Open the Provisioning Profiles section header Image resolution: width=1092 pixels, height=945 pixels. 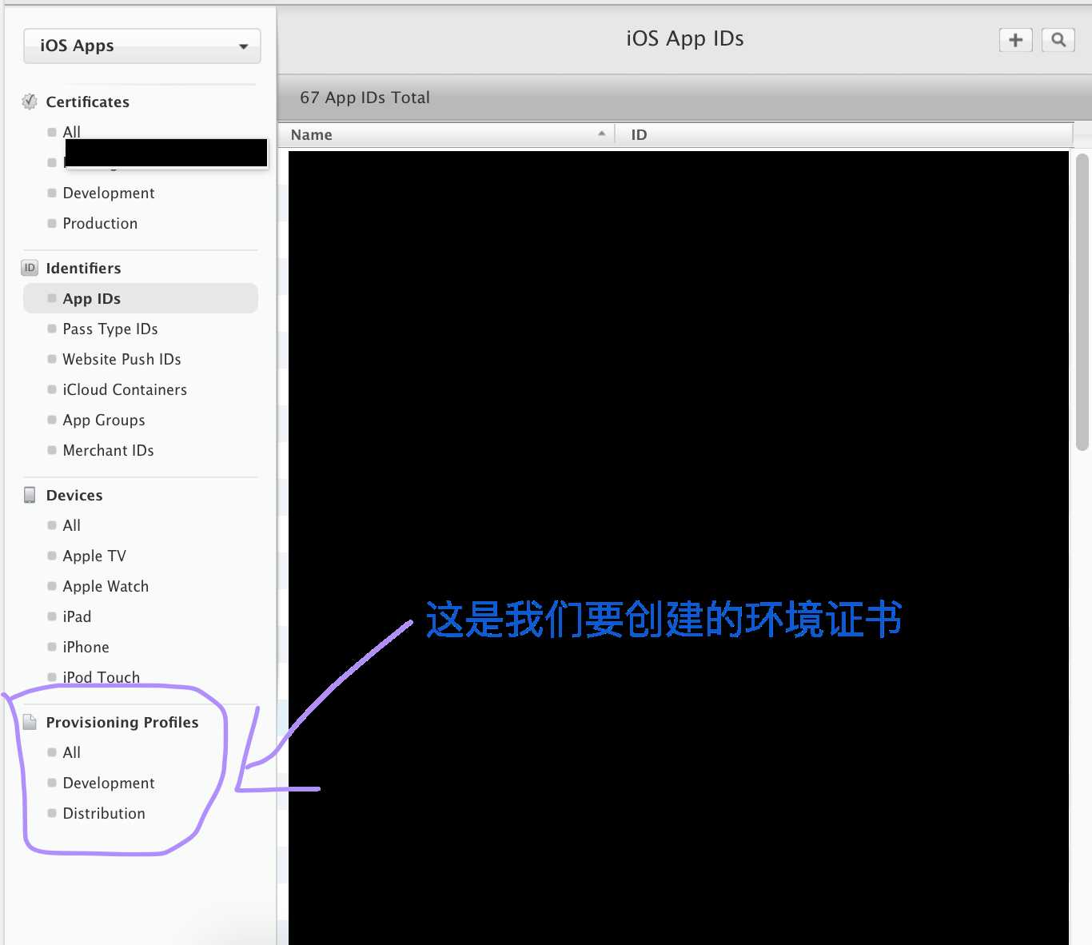coord(122,722)
